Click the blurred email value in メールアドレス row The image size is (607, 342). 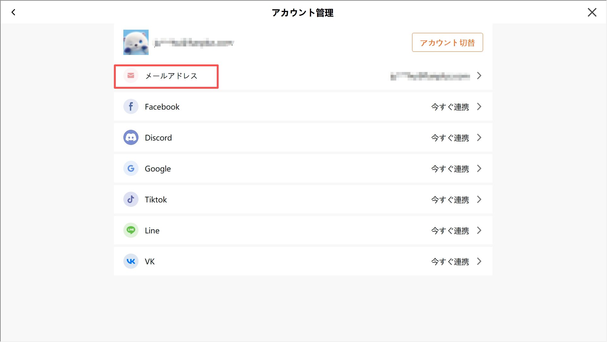coord(430,76)
